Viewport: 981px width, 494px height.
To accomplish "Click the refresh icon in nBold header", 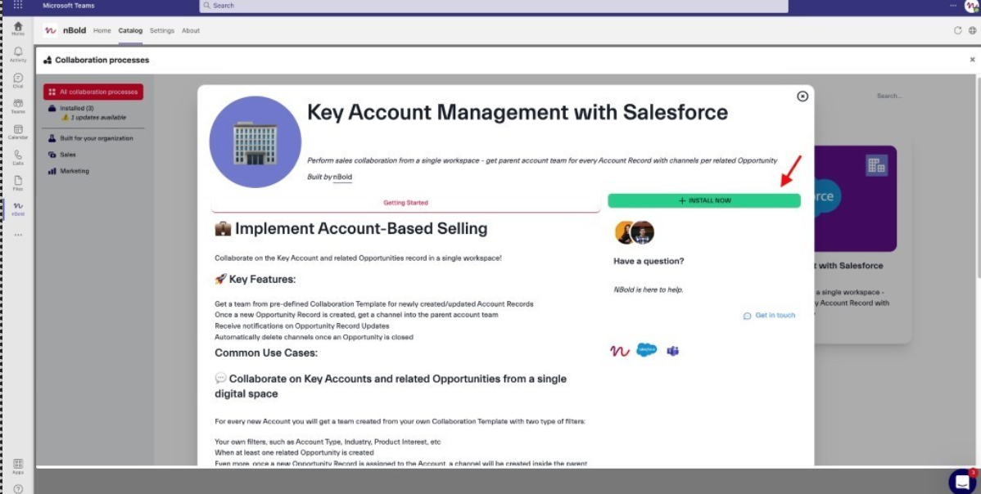I will (957, 30).
